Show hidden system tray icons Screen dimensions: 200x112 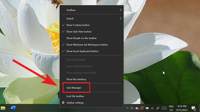(127, 108)
